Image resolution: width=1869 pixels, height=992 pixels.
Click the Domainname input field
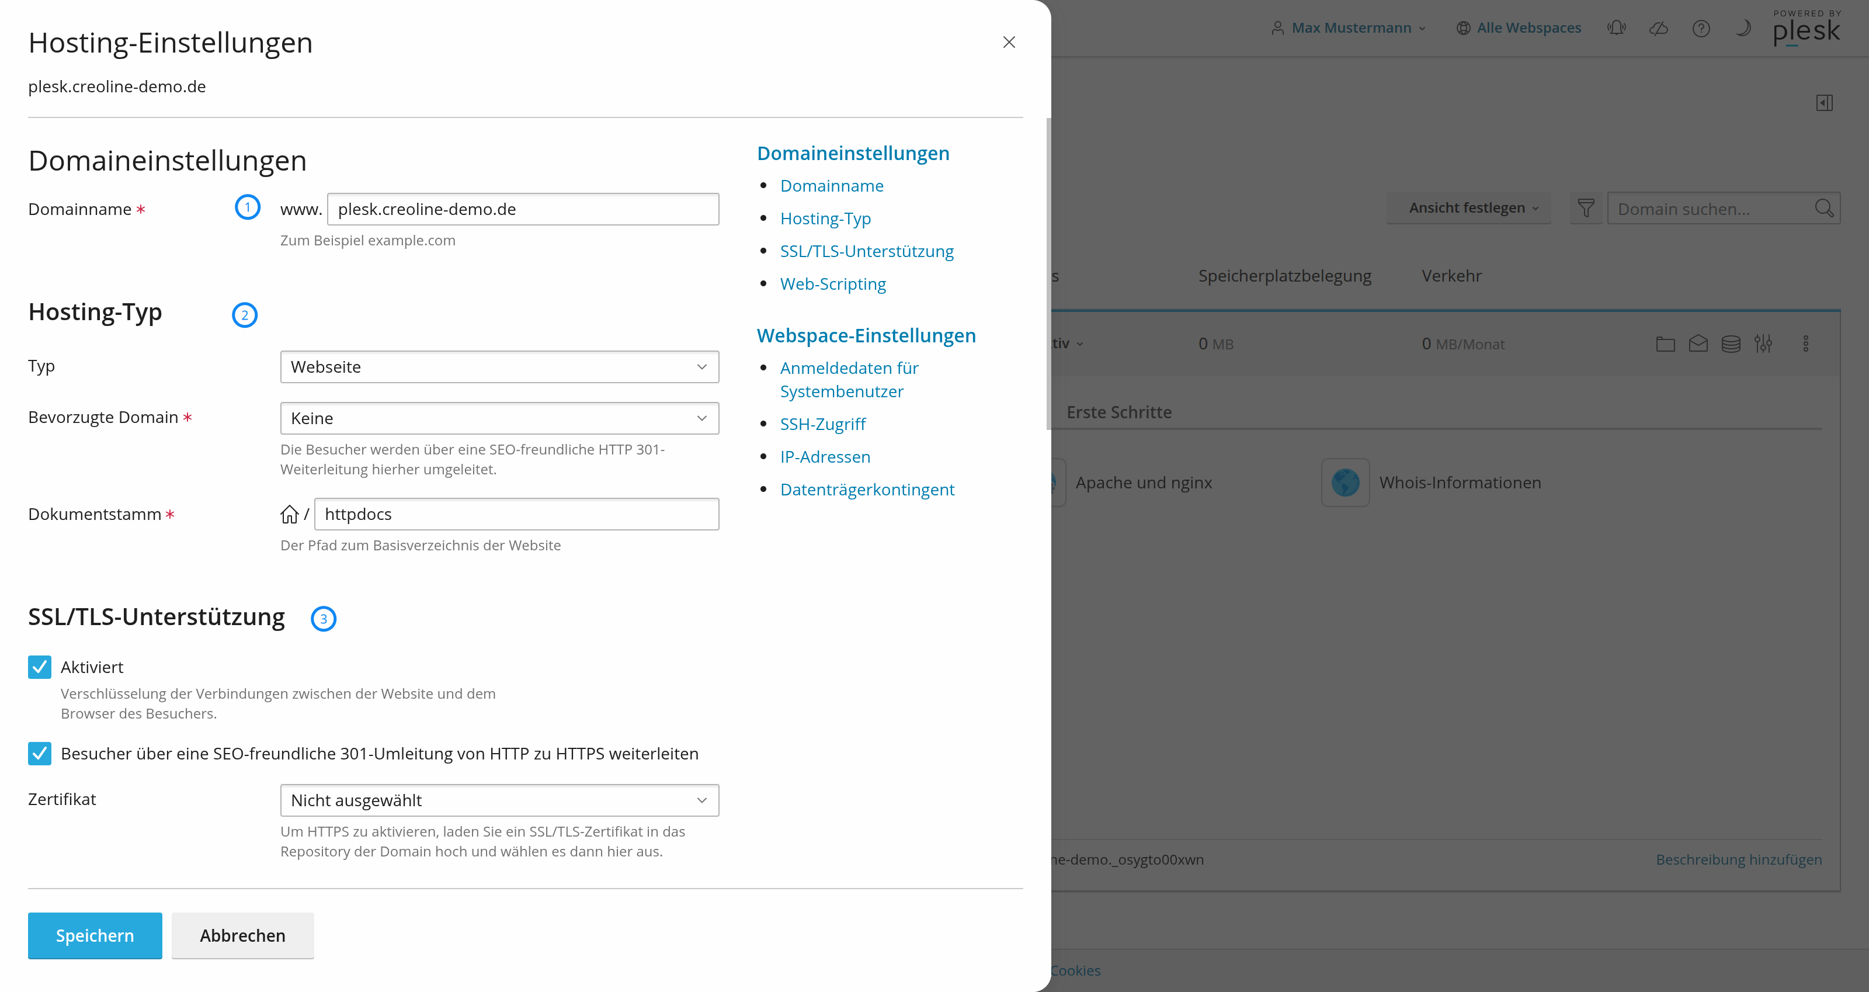click(x=523, y=209)
